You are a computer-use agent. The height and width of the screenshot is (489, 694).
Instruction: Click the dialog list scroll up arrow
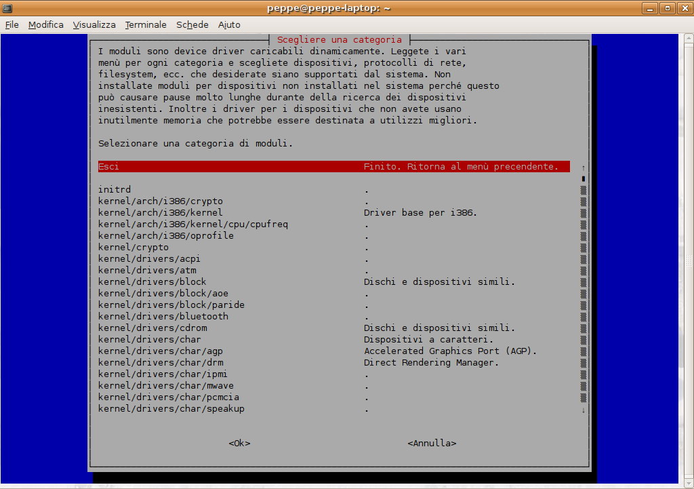coord(583,168)
